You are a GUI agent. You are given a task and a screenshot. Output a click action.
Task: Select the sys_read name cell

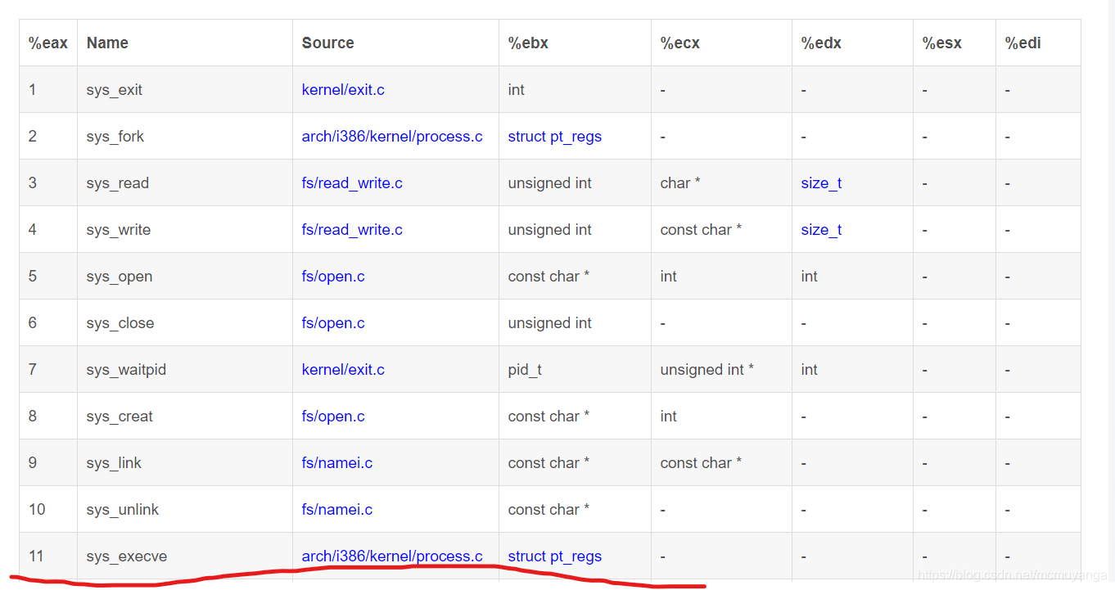185,183
